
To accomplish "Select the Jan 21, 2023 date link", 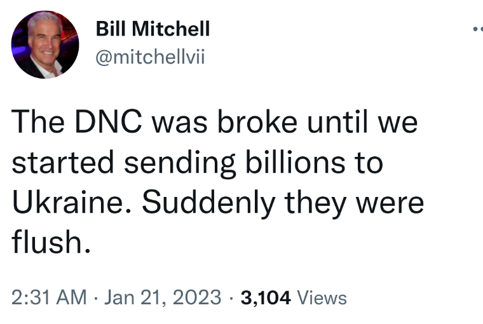I will 163,297.
